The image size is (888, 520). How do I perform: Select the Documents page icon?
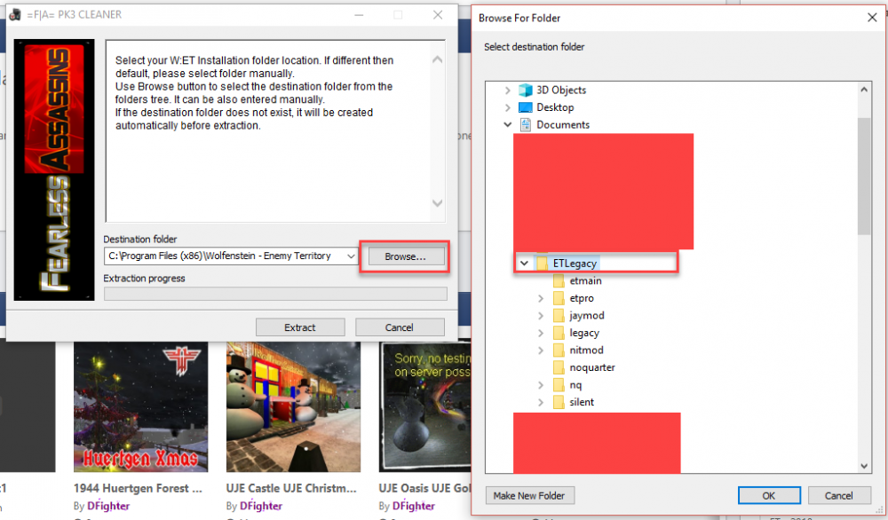(526, 124)
